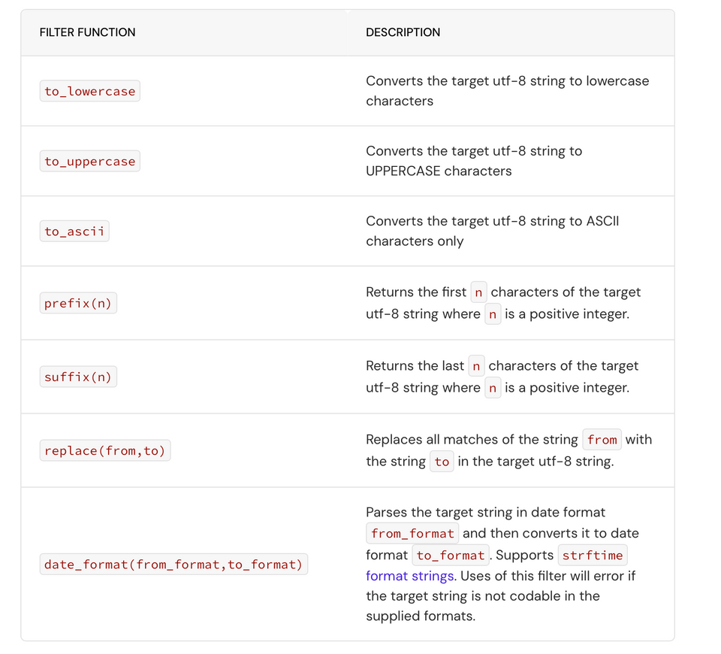
Task: Click the inline 'to' code snippet
Action: click(442, 462)
